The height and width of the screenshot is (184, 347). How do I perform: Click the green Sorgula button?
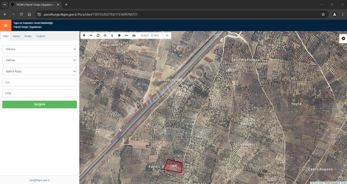(x=40, y=104)
